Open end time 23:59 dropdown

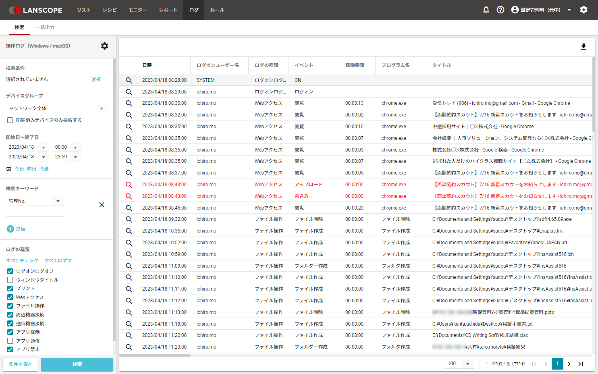pyautogui.click(x=67, y=157)
